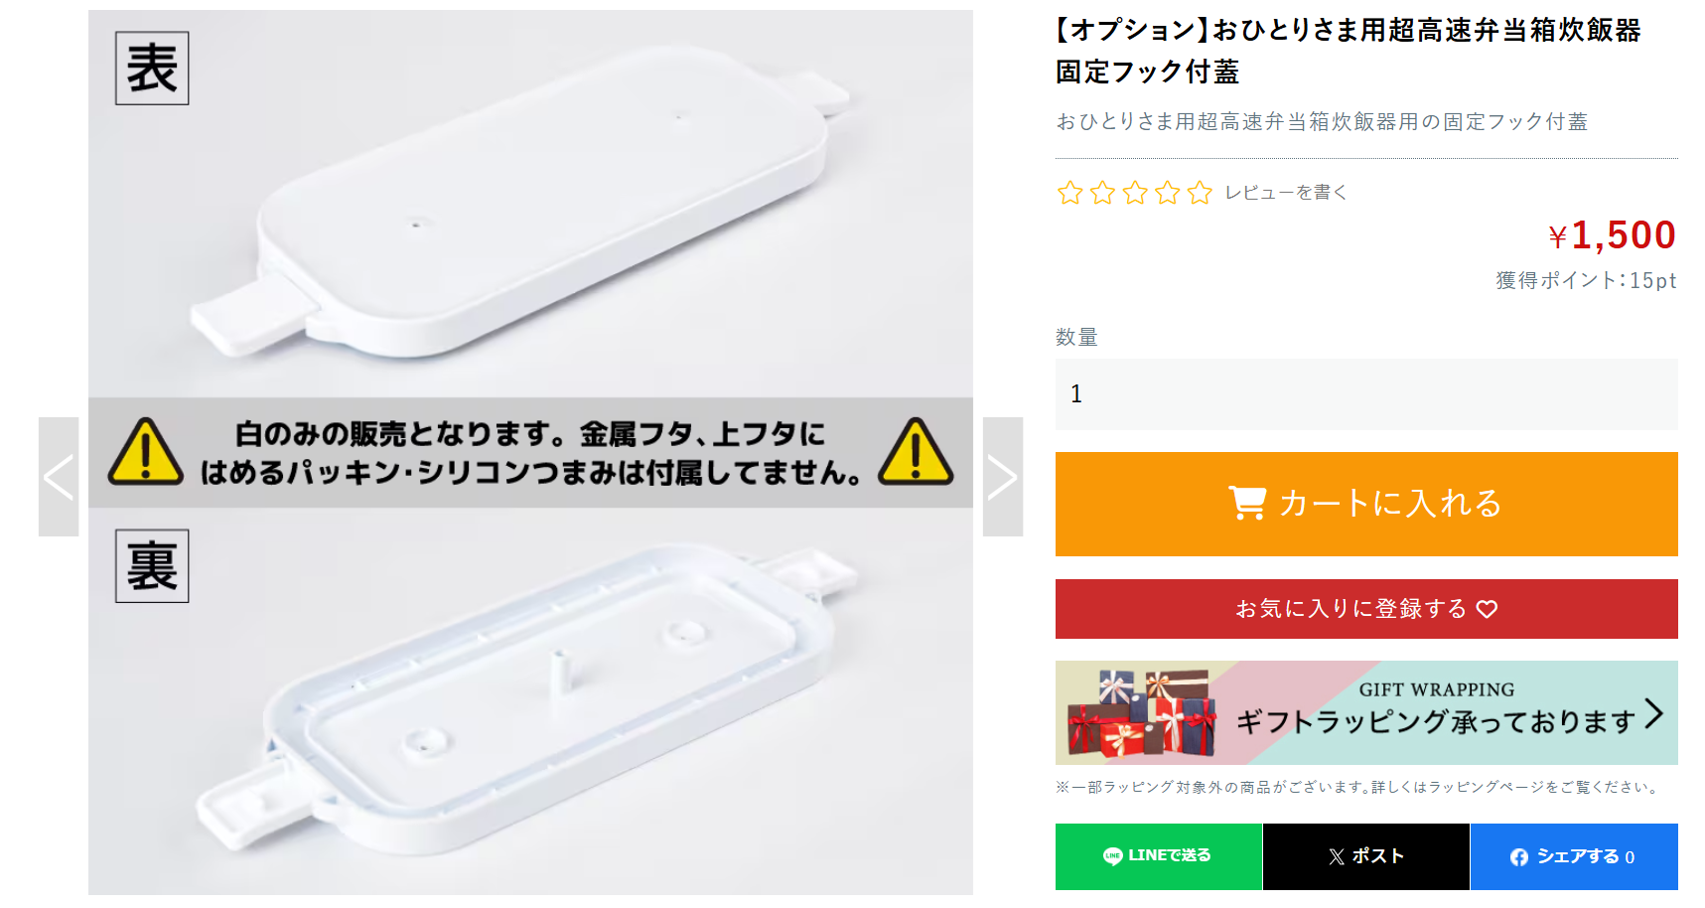The image size is (1705, 908).
Task: Click the shopping cart icon
Action: point(1247,503)
